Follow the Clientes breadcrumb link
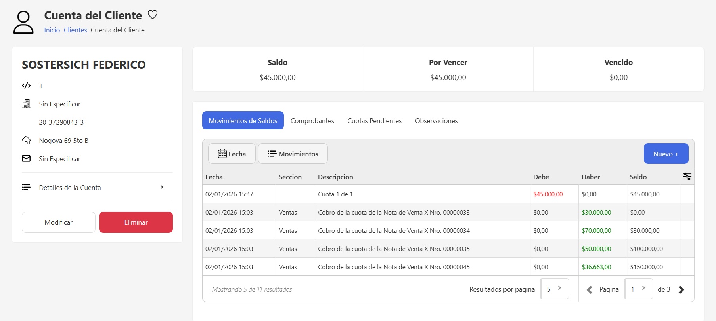 click(75, 30)
